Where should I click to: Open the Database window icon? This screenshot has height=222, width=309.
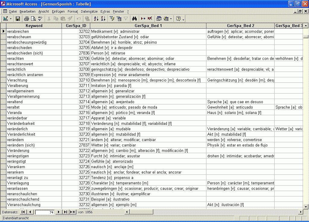(159, 19)
